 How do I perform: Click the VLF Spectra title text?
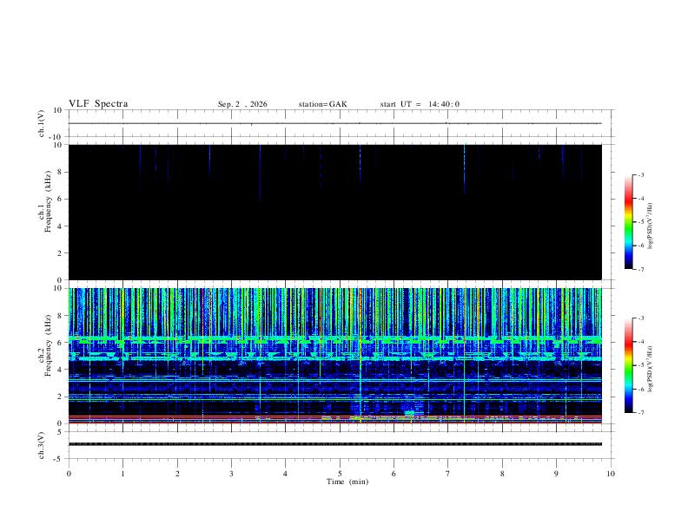coord(98,104)
